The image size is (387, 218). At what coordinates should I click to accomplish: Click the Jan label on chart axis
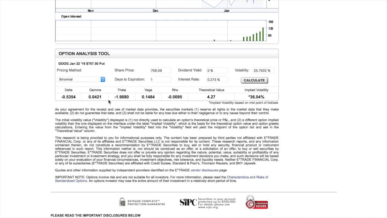[226, 11]
